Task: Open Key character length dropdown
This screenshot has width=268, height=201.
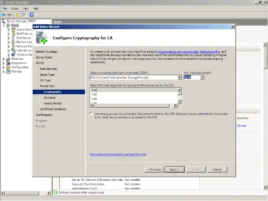Action: tap(202, 77)
